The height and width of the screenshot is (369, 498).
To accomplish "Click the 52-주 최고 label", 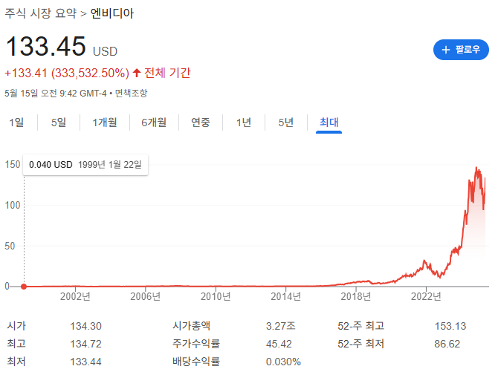I will coord(360,325).
